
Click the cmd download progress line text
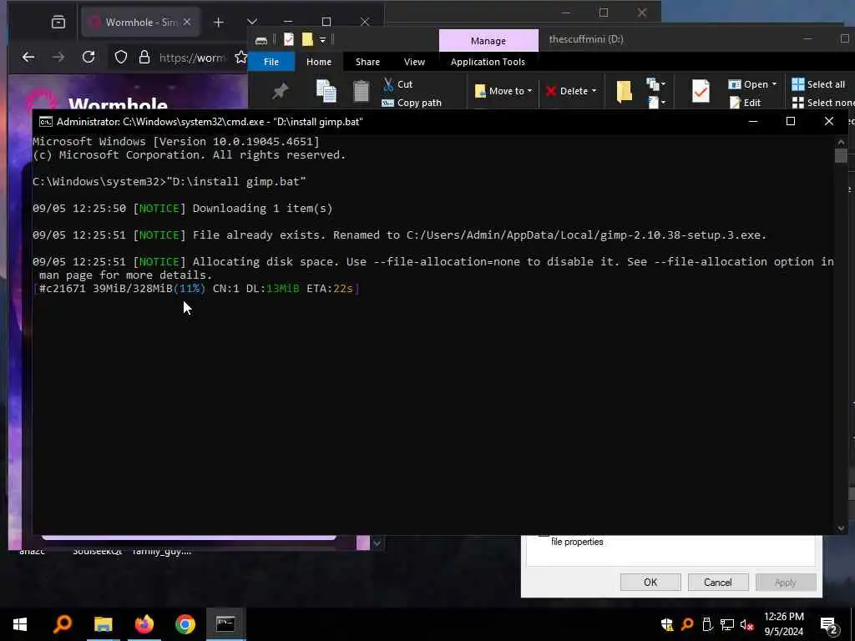[x=196, y=288]
